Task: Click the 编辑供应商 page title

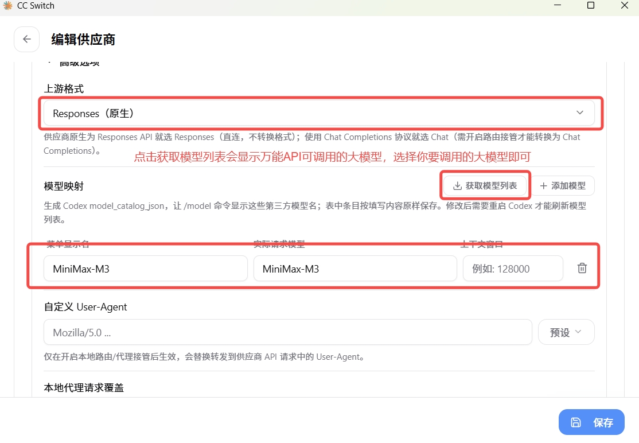Action: tap(83, 40)
